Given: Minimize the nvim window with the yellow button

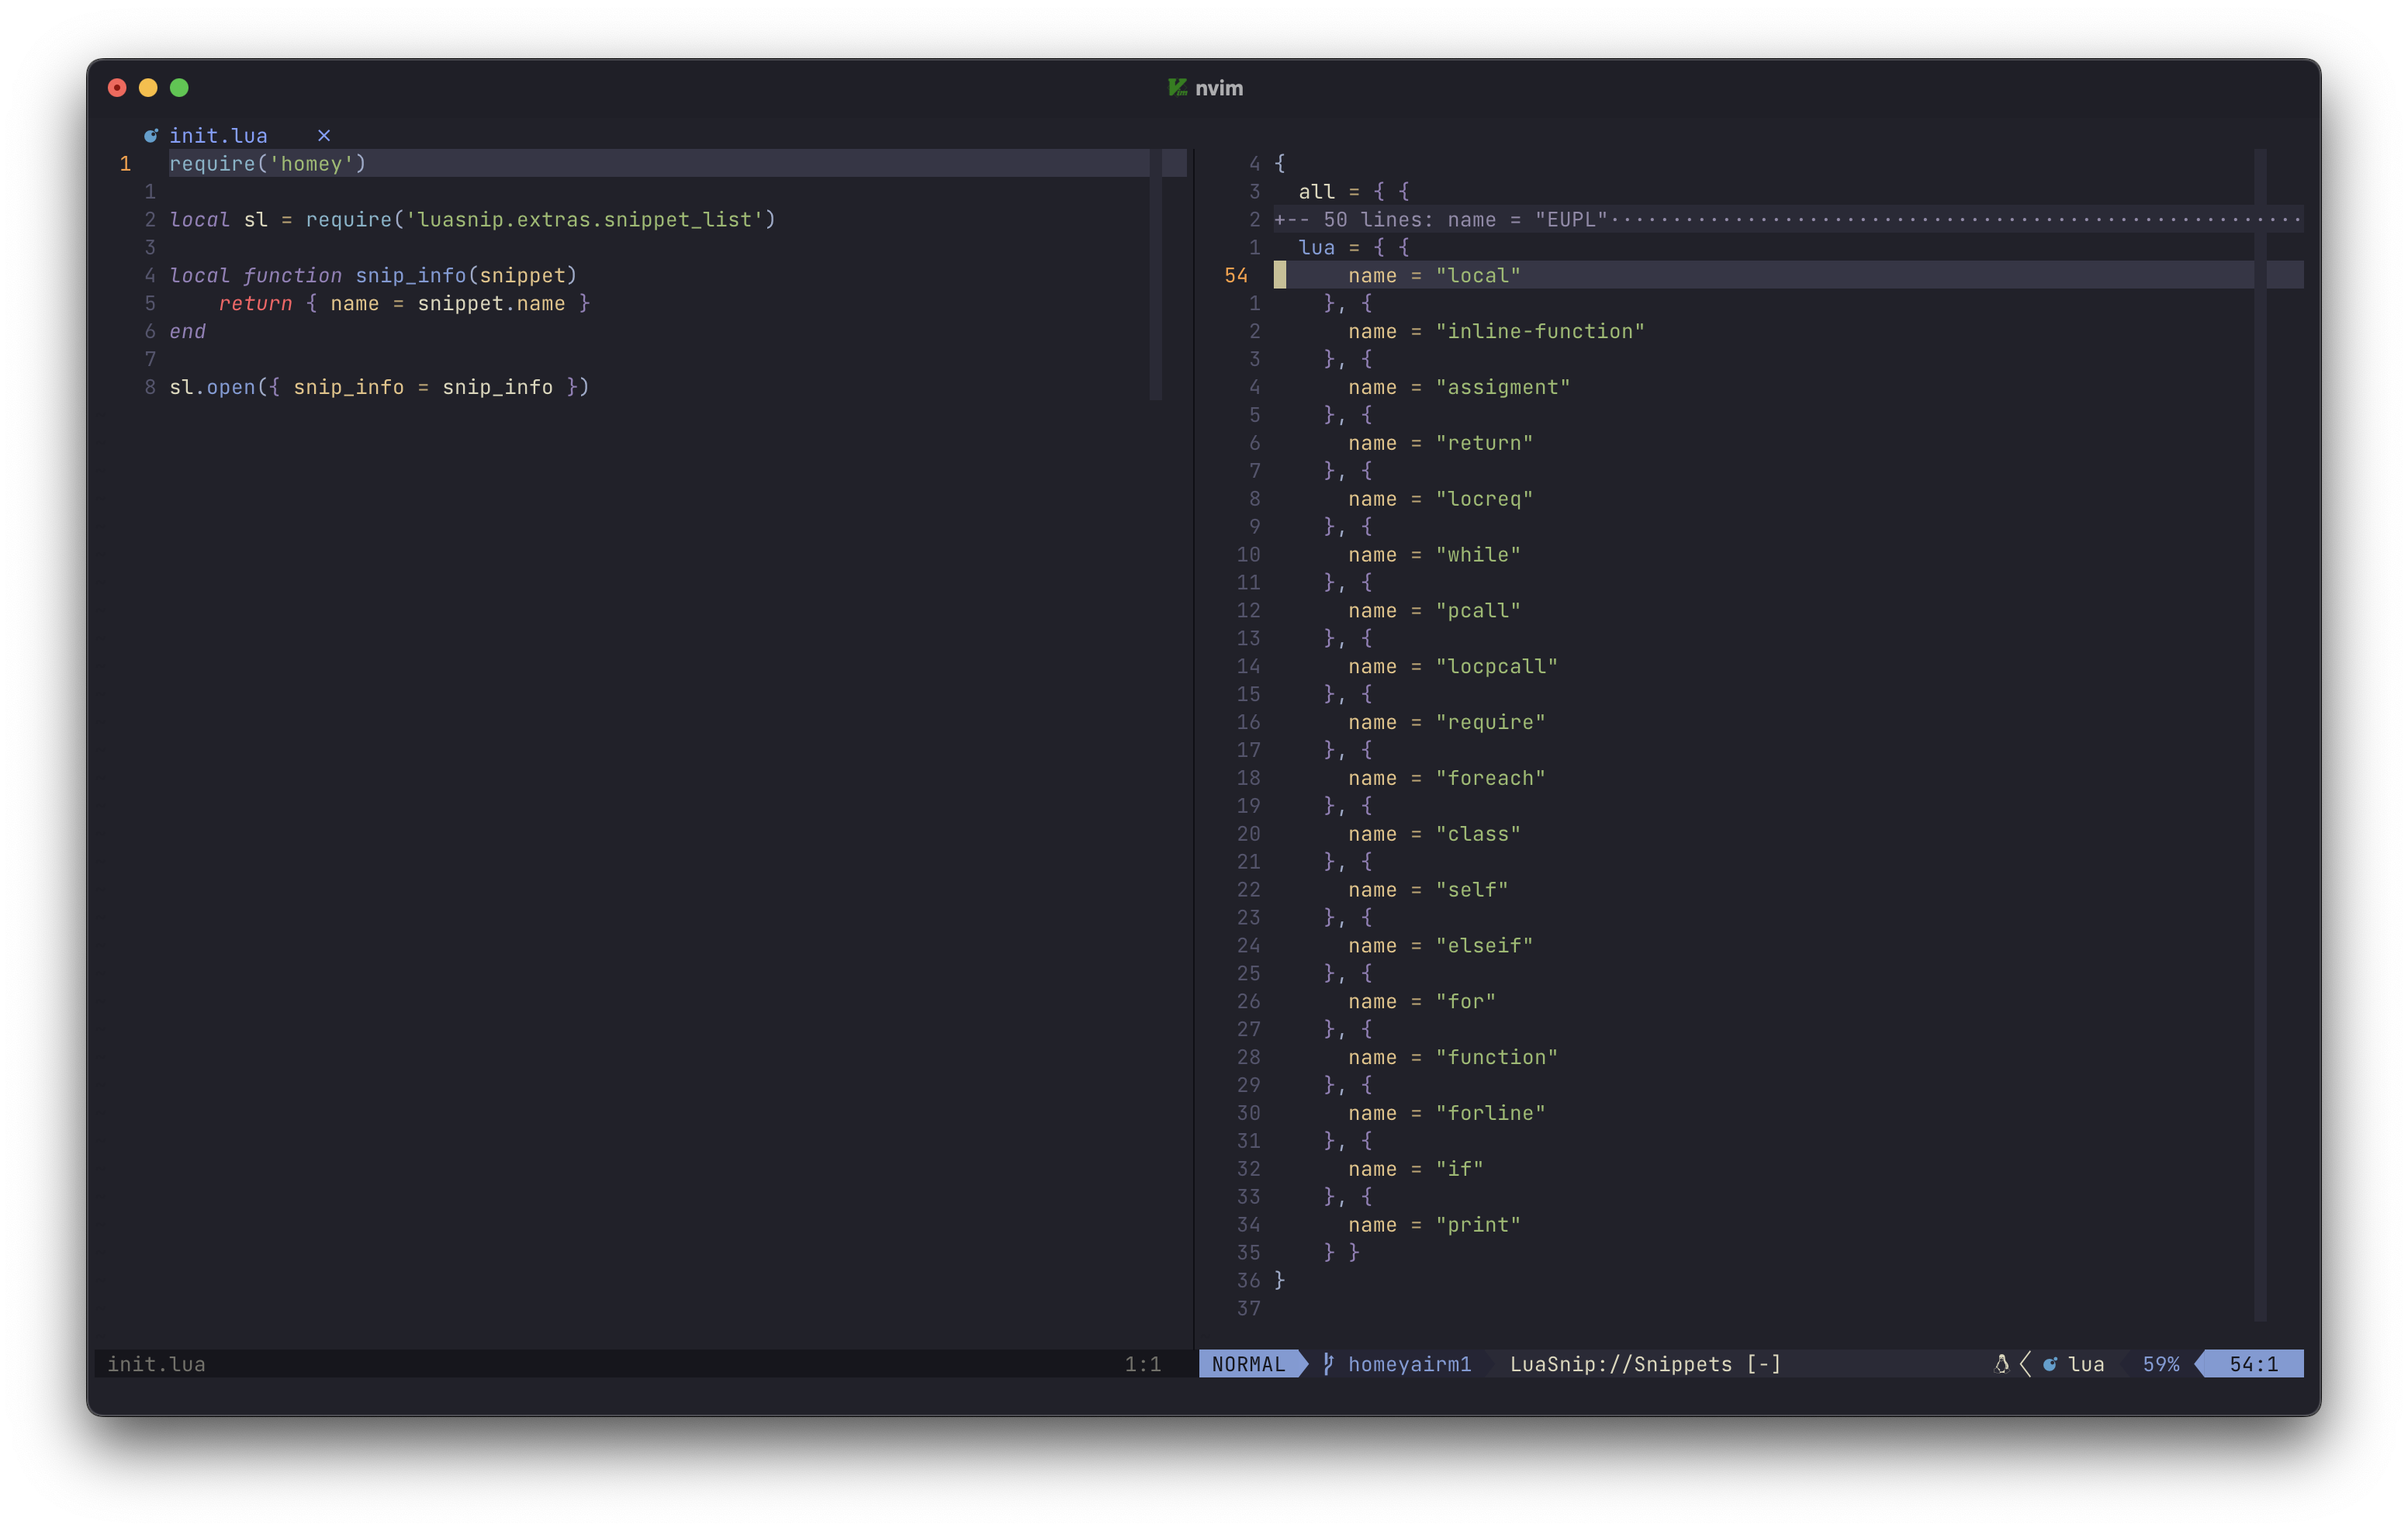Looking at the screenshot, I should coord(148,88).
